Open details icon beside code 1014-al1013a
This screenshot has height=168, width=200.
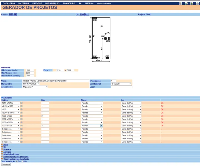21,103
